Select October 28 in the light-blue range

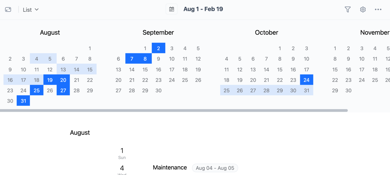point(266,91)
